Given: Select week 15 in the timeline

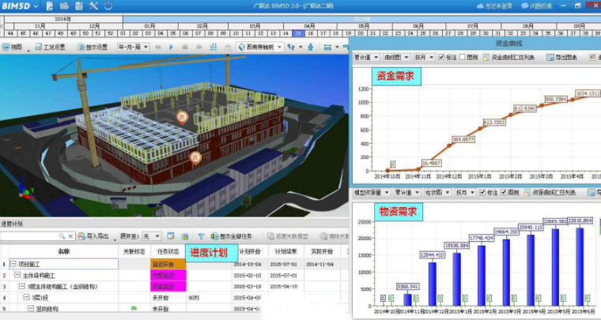Looking at the screenshot, I should click(x=298, y=34).
